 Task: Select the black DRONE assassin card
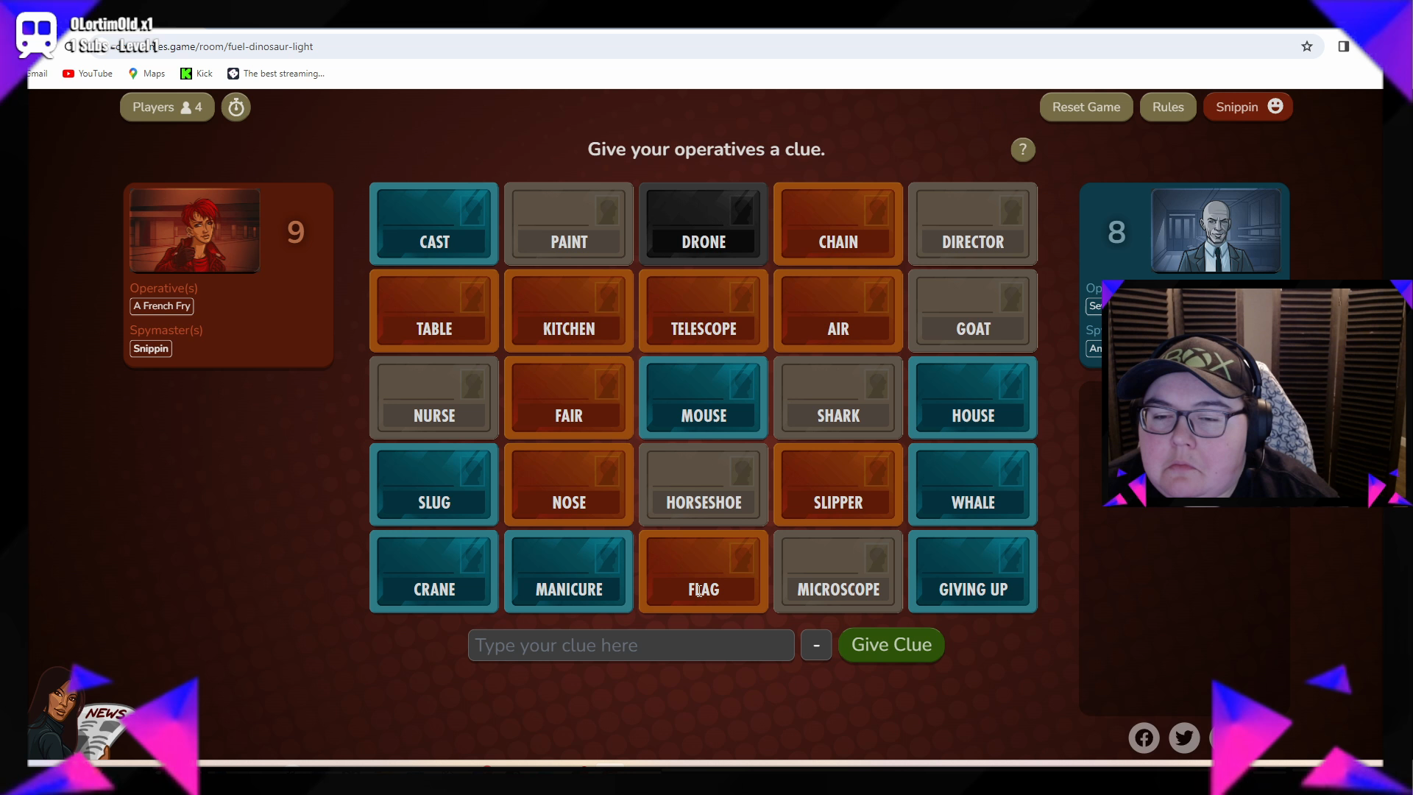[704, 224]
